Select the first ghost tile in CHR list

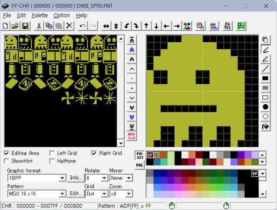(12, 42)
